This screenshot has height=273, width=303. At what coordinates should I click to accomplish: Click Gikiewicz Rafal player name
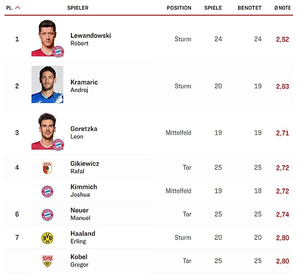[85, 167]
